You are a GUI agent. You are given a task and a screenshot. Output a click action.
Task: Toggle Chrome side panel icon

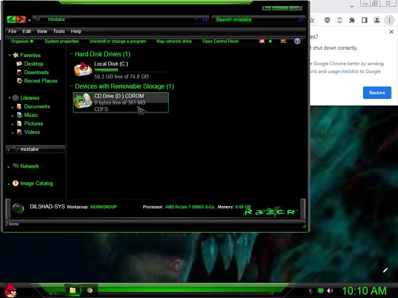click(364, 20)
